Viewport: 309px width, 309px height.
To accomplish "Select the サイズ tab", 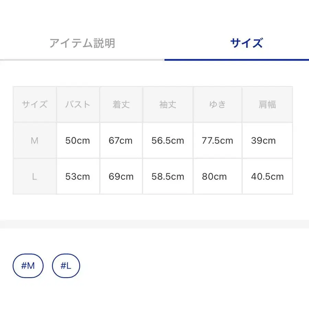I will tap(247, 42).
